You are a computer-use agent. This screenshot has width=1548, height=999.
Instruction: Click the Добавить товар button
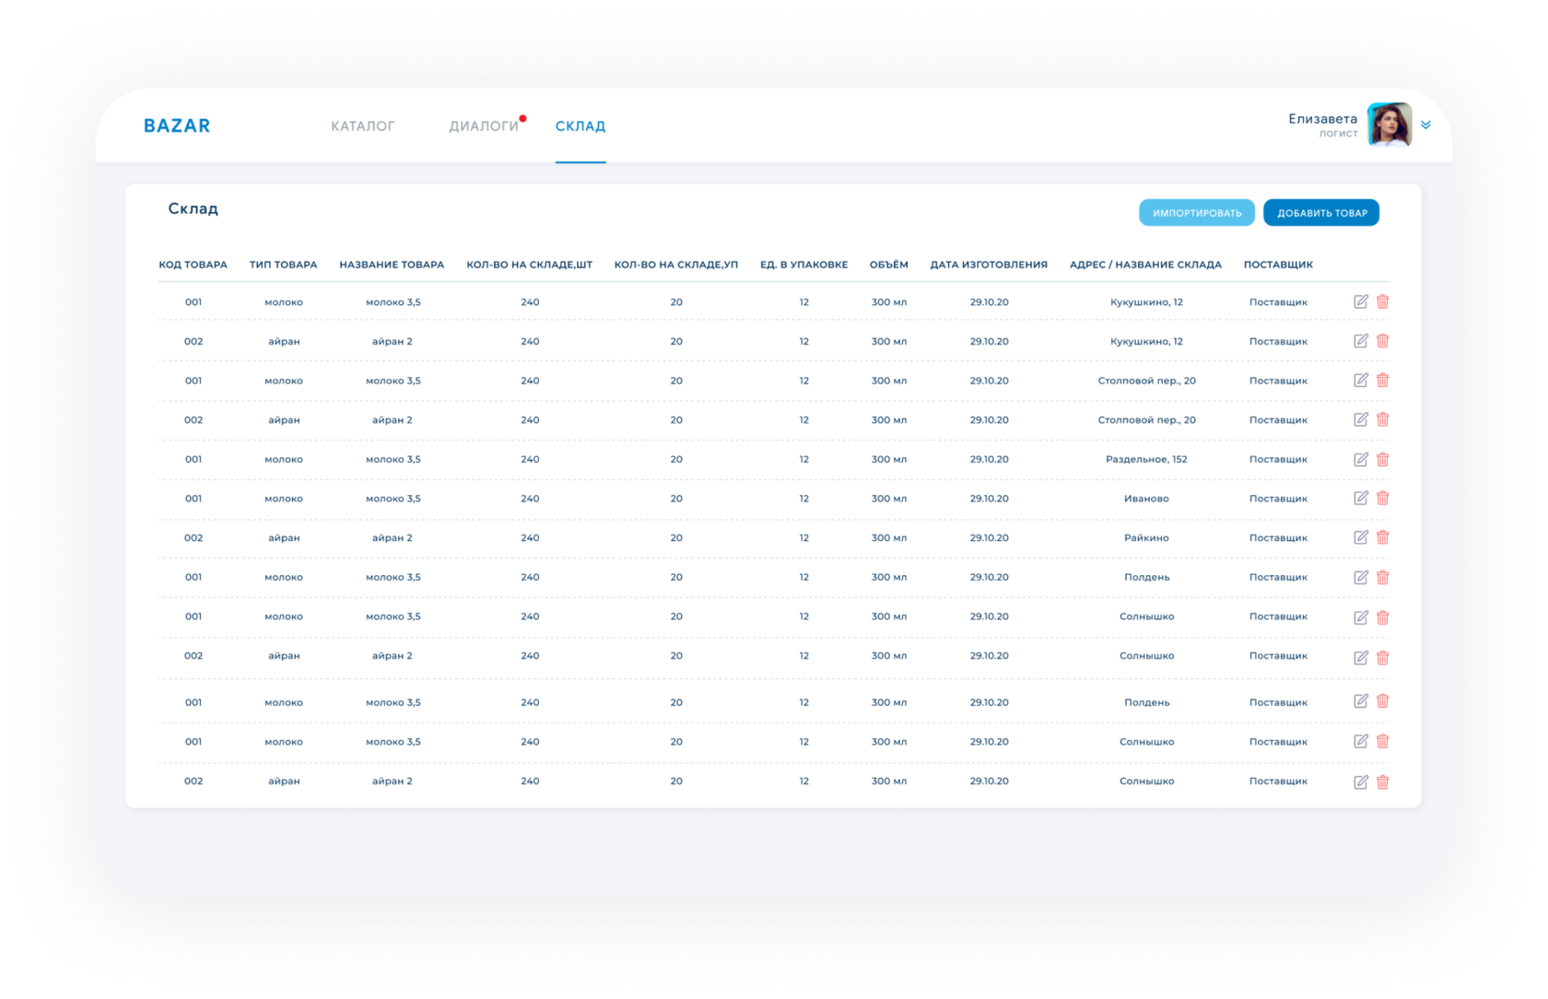(1321, 213)
